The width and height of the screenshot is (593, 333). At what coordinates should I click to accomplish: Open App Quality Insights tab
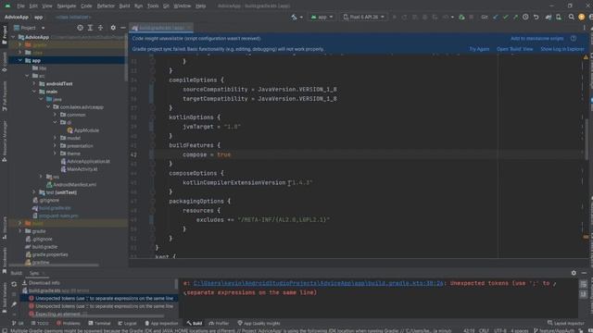coord(259,324)
